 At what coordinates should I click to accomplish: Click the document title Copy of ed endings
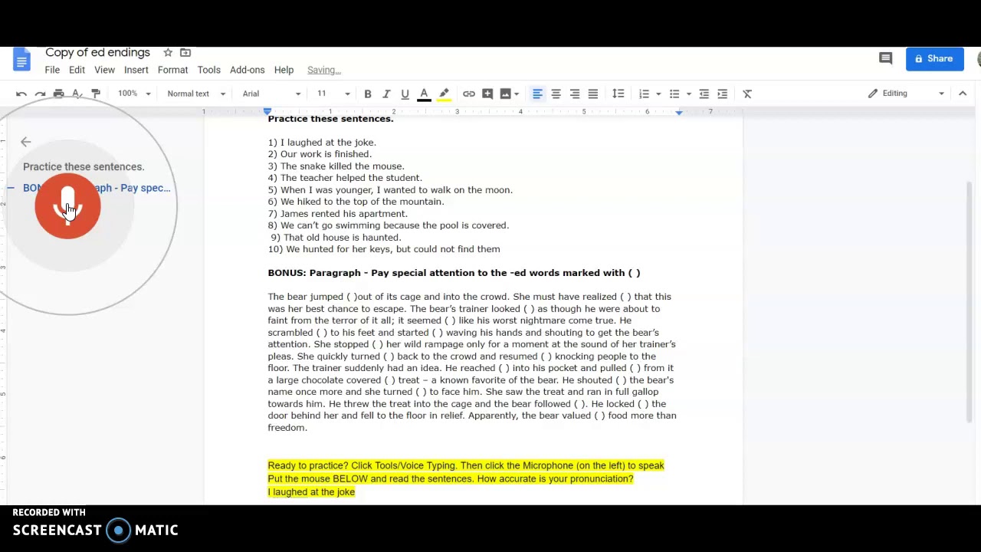(97, 53)
